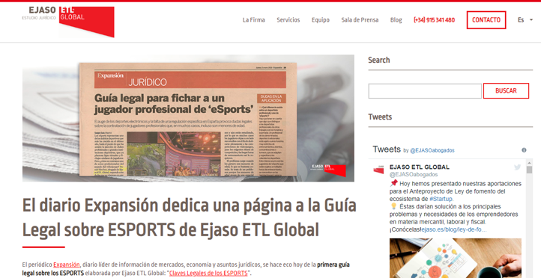Open the #Startup hashtag link
The height and width of the screenshot is (278, 541).
(441, 199)
